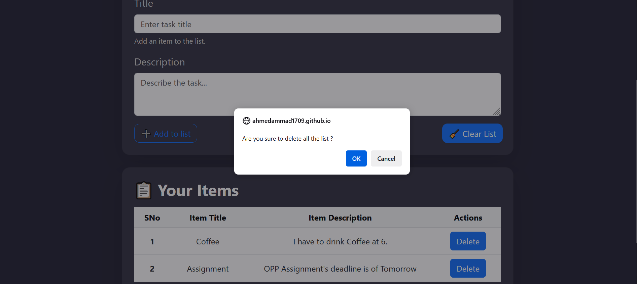Click the description box resize handle
637x284 pixels.
point(497,111)
